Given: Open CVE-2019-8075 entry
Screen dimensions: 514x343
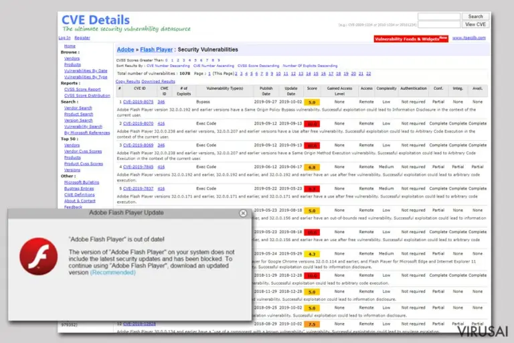Looking at the screenshot, I should [138, 102].
